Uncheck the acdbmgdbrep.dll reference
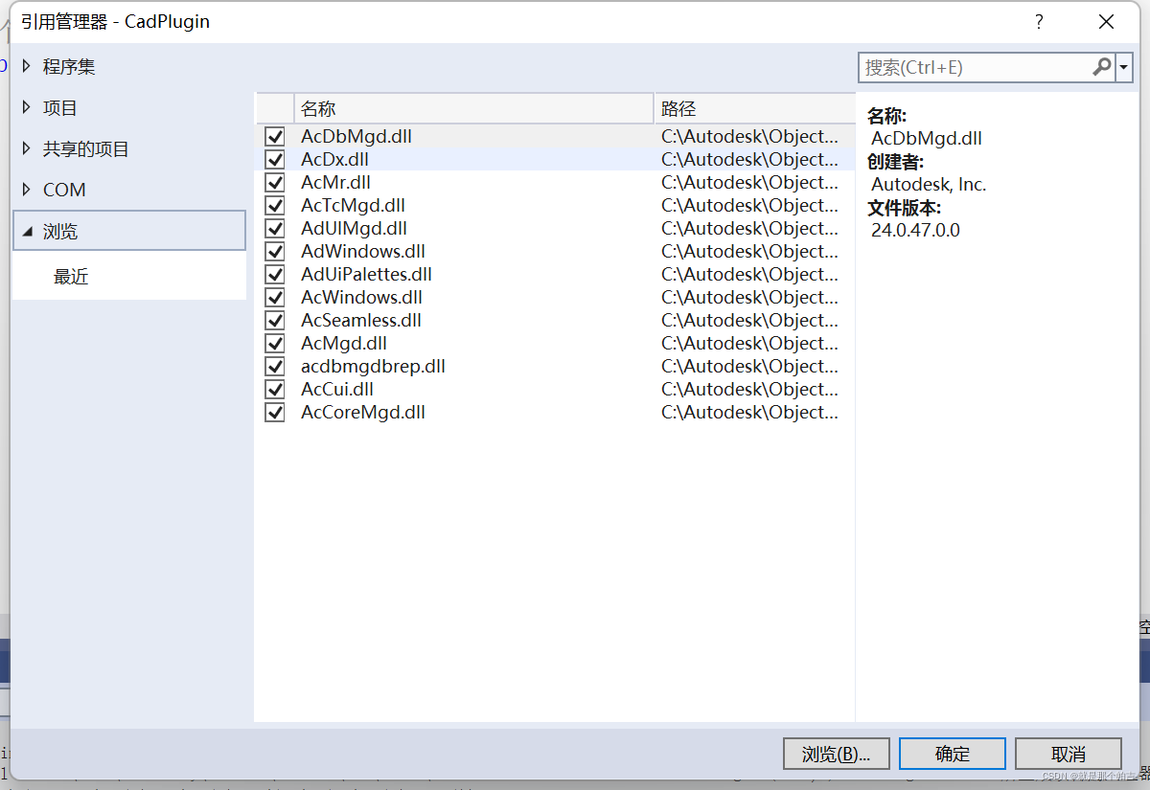The width and height of the screenshot is (1150, 790). click(x=275, y=366)
